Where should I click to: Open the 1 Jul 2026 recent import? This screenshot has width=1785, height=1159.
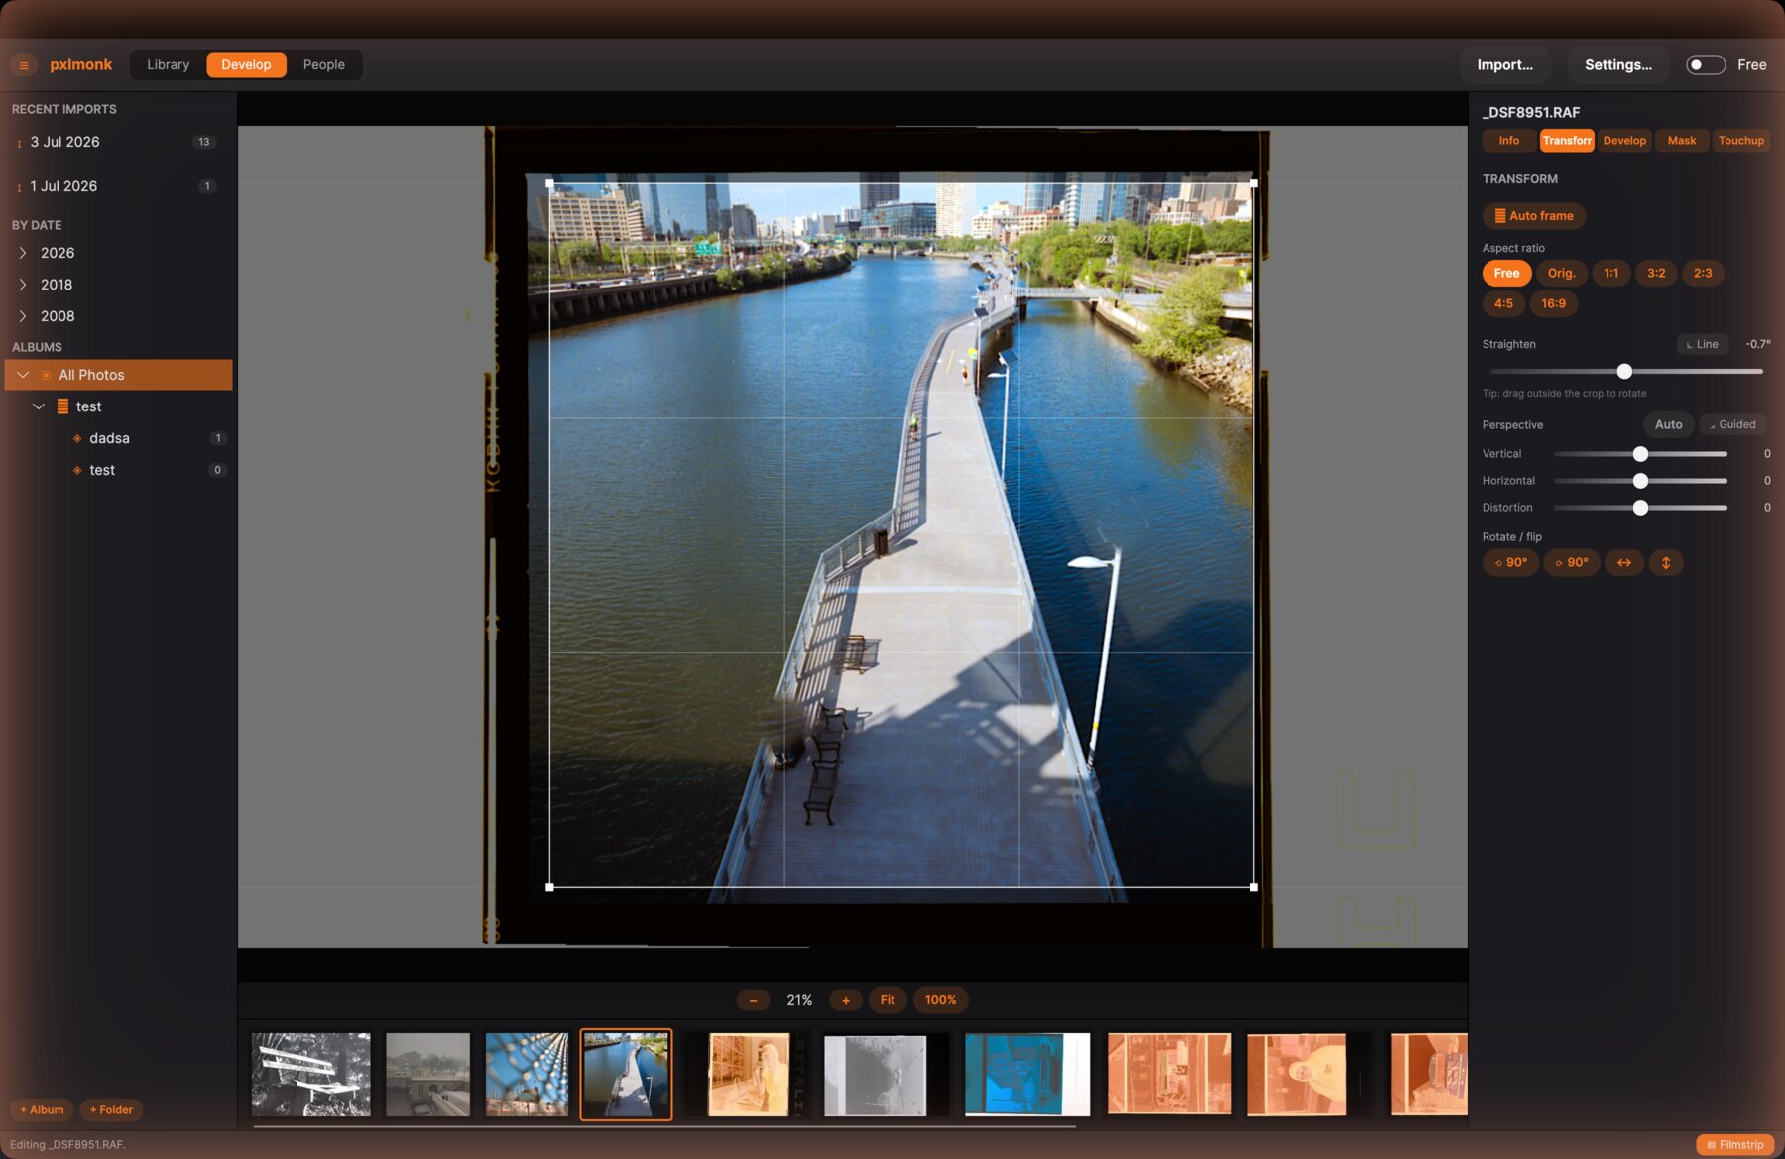[118, 186]
